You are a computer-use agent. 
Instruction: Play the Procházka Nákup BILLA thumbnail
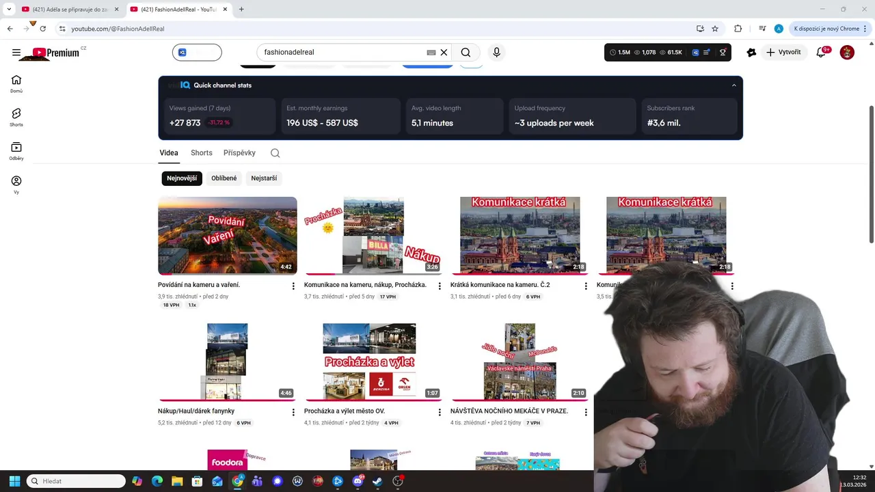[x=374, y=236]
